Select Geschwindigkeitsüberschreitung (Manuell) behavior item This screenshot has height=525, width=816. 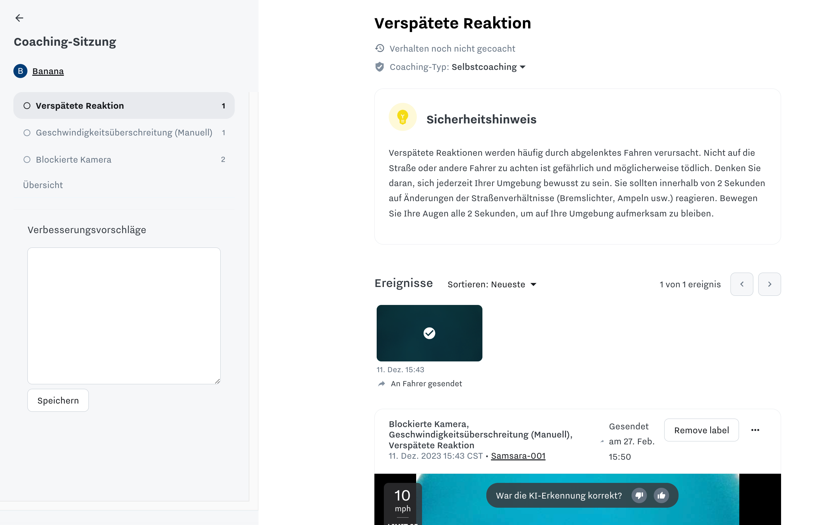pos(124,133)
